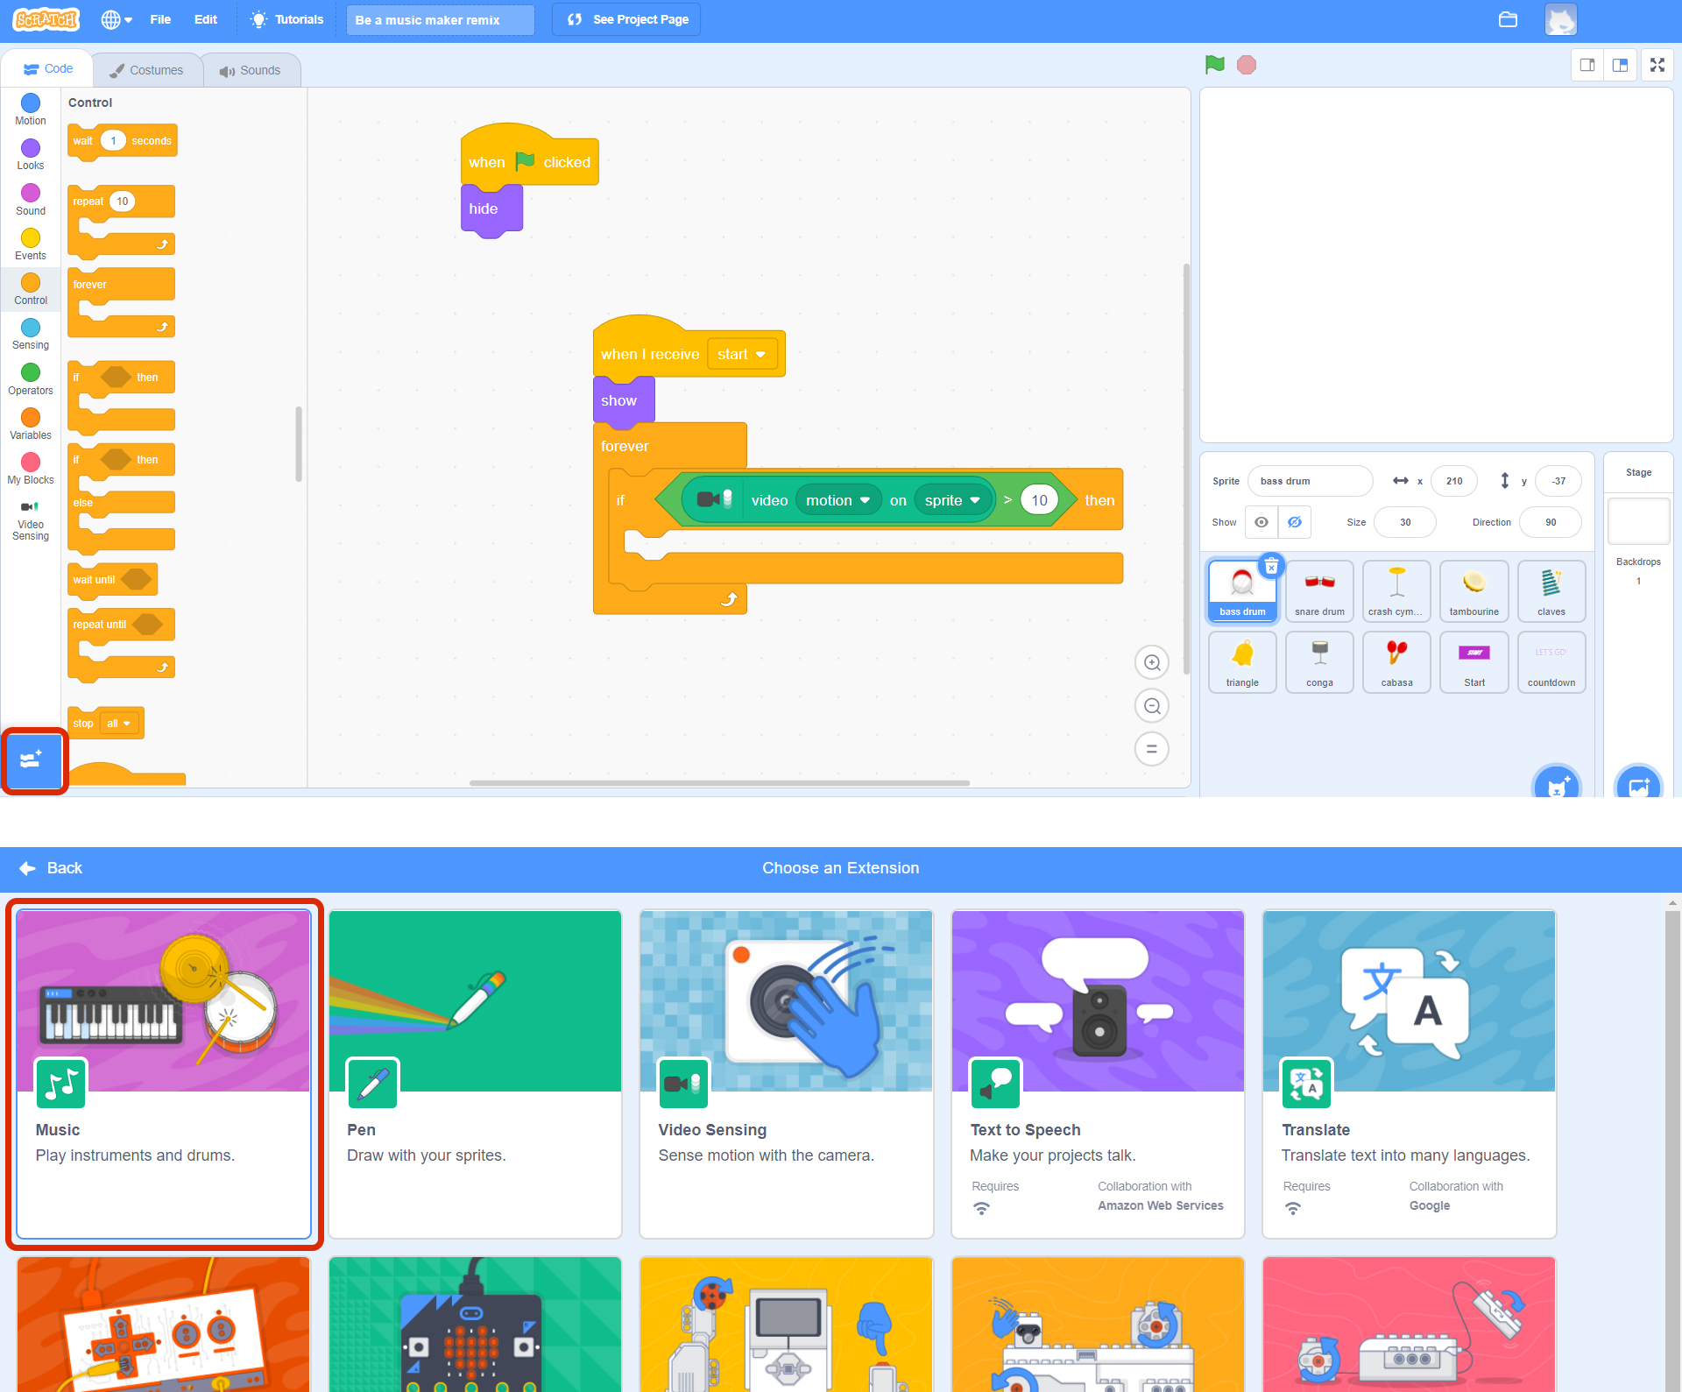Click the wait seconds value 1
1682x1392 pixels.
pos(113,140)
